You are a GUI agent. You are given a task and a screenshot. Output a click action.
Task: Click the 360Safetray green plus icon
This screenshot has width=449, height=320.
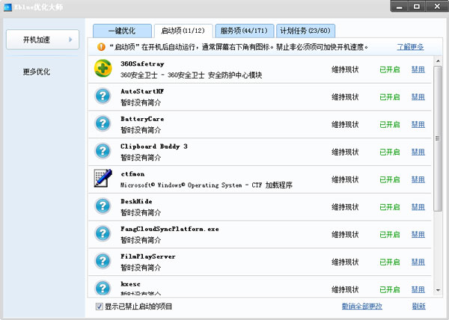coord(103,68)
